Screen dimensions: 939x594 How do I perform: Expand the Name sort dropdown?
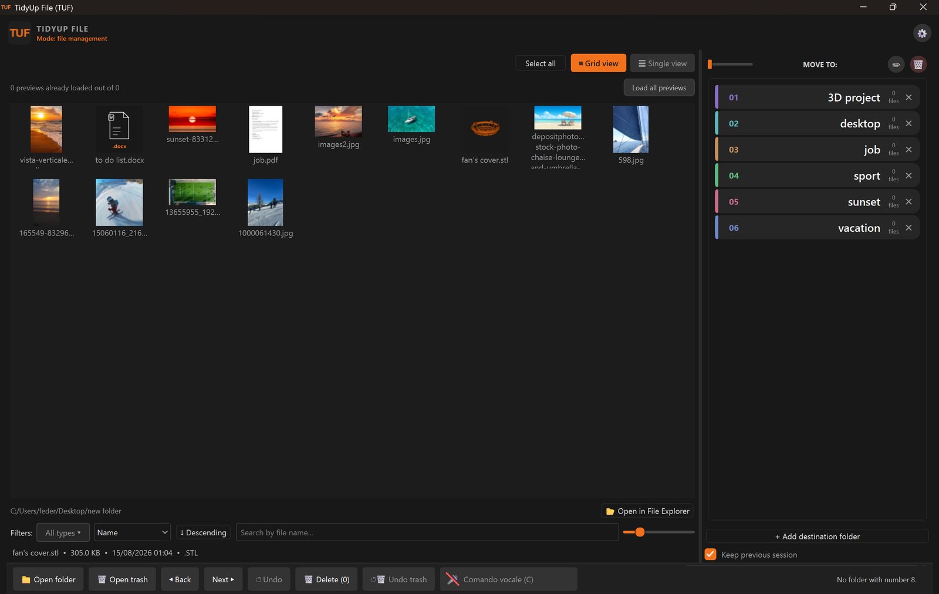click(x=132, y=532)
